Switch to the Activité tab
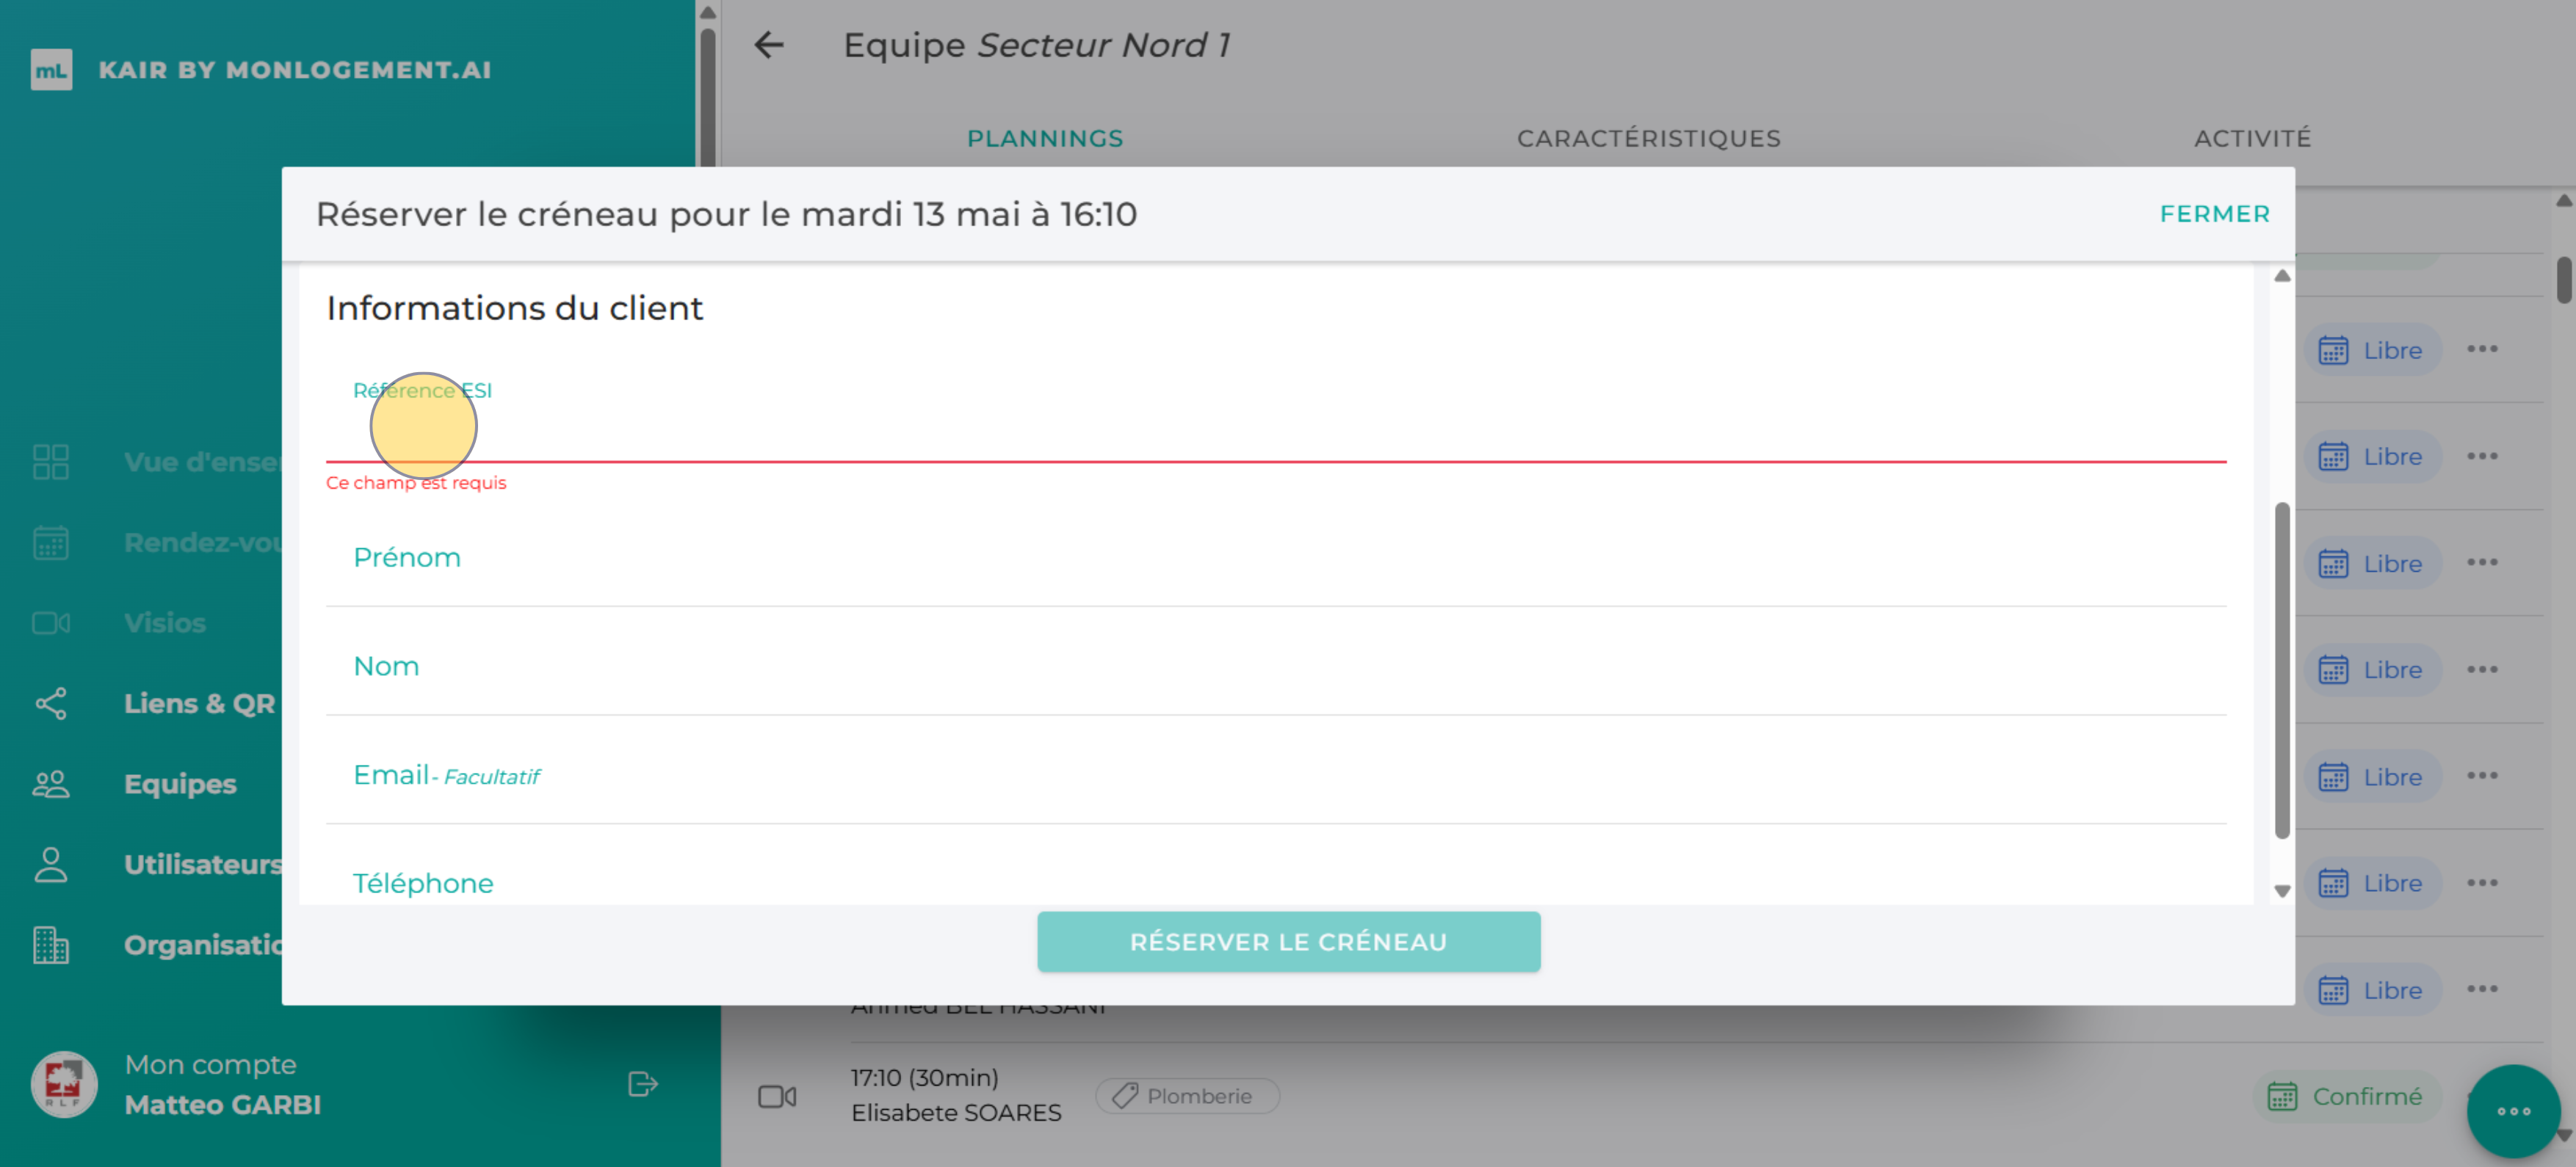The height and width of the screenshot is (1167, 2576). point(2252,138)
